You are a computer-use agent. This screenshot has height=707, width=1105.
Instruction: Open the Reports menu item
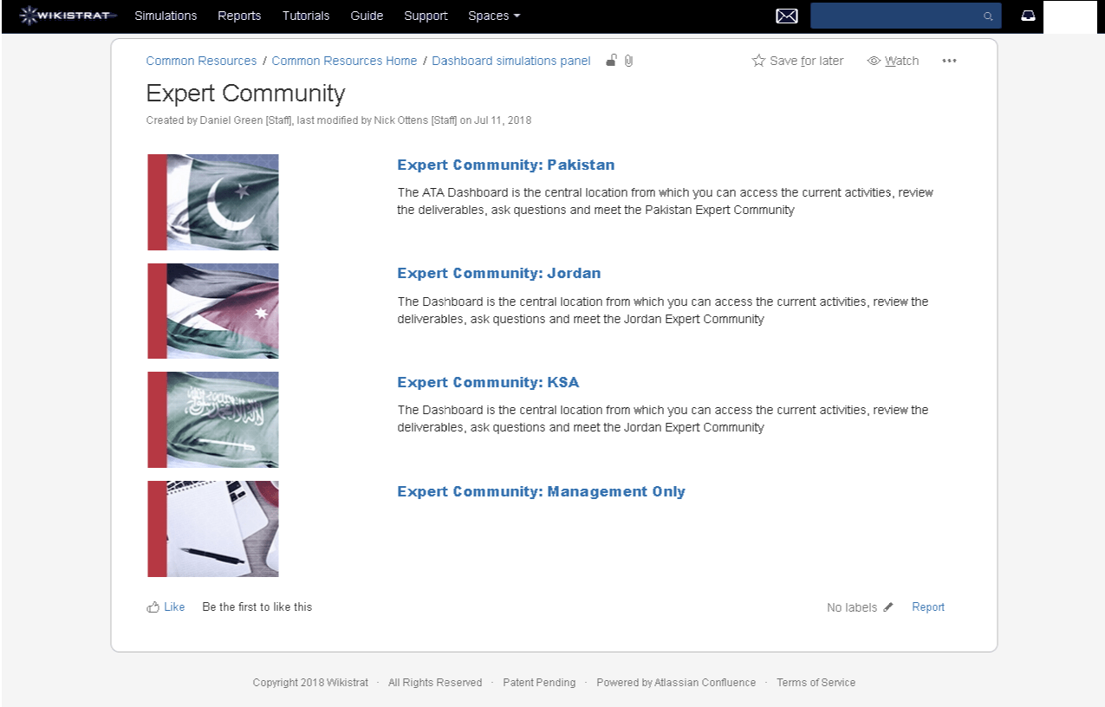click(239, 16)
